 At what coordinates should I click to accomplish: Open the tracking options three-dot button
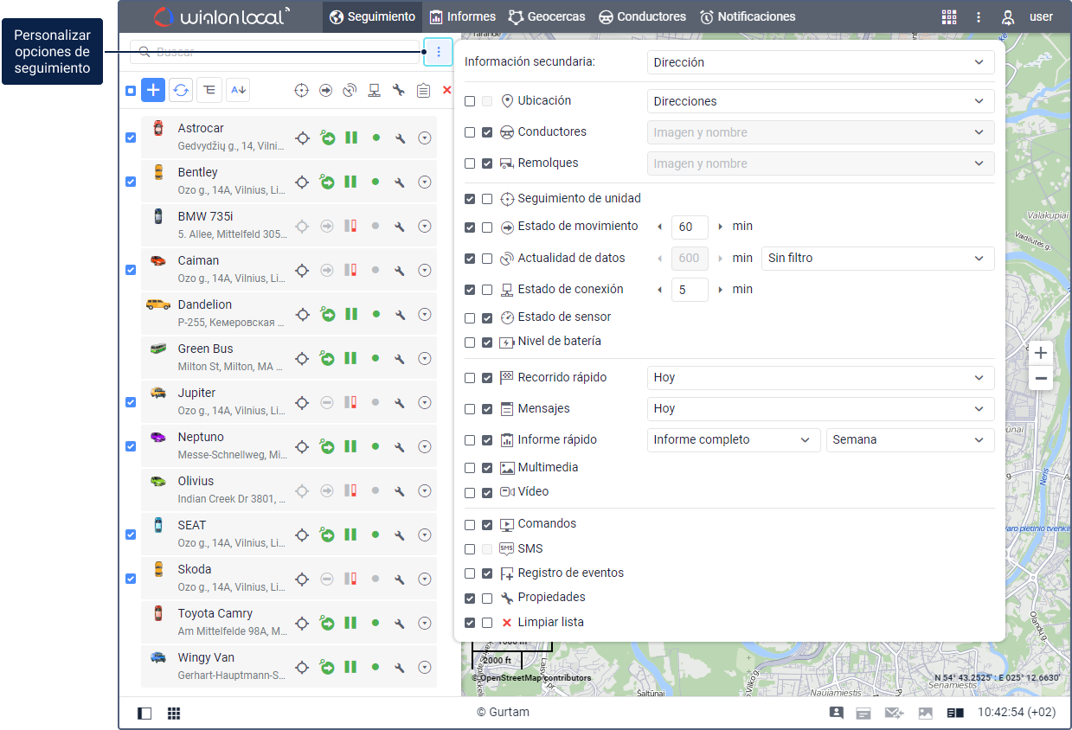point(439,52)
